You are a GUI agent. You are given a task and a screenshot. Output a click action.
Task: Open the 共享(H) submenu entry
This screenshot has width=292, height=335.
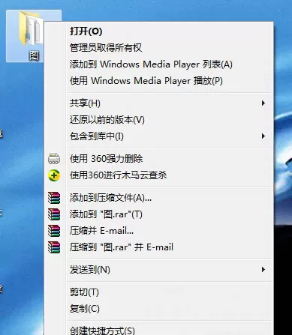point(85,103)
